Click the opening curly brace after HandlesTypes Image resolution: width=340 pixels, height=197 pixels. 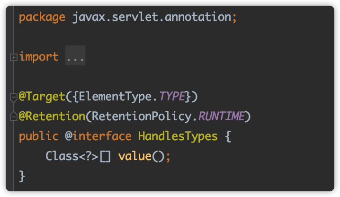click(227, 136)
